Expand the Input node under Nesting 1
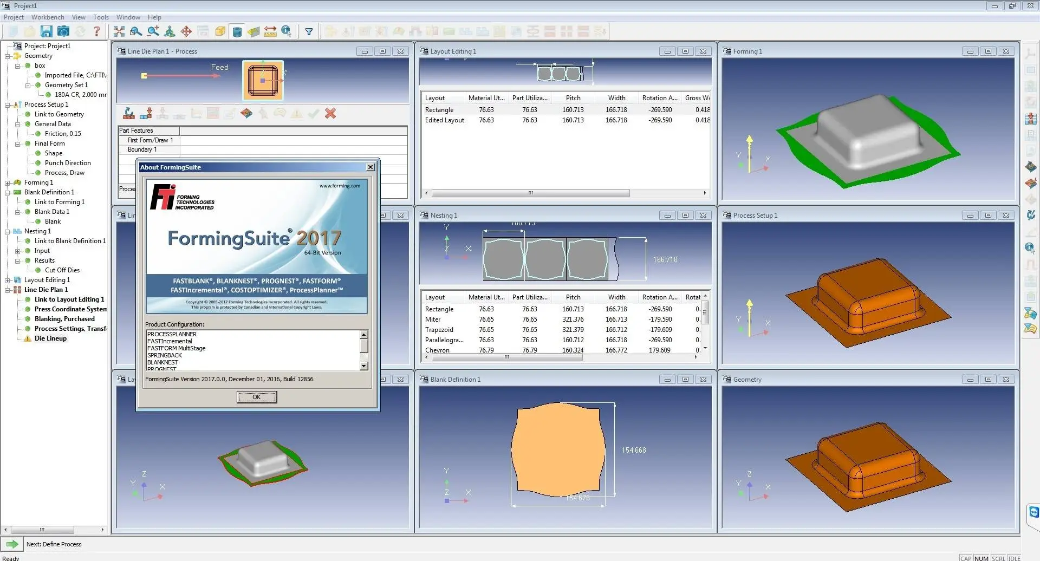 coord(18,251)
